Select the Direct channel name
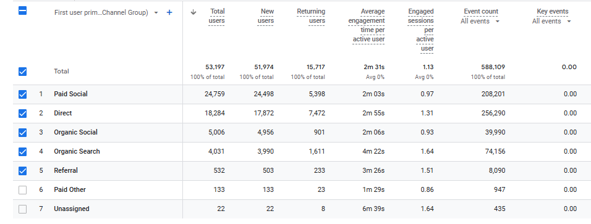This screenshot has width=591, height=224. coord(62,113)
